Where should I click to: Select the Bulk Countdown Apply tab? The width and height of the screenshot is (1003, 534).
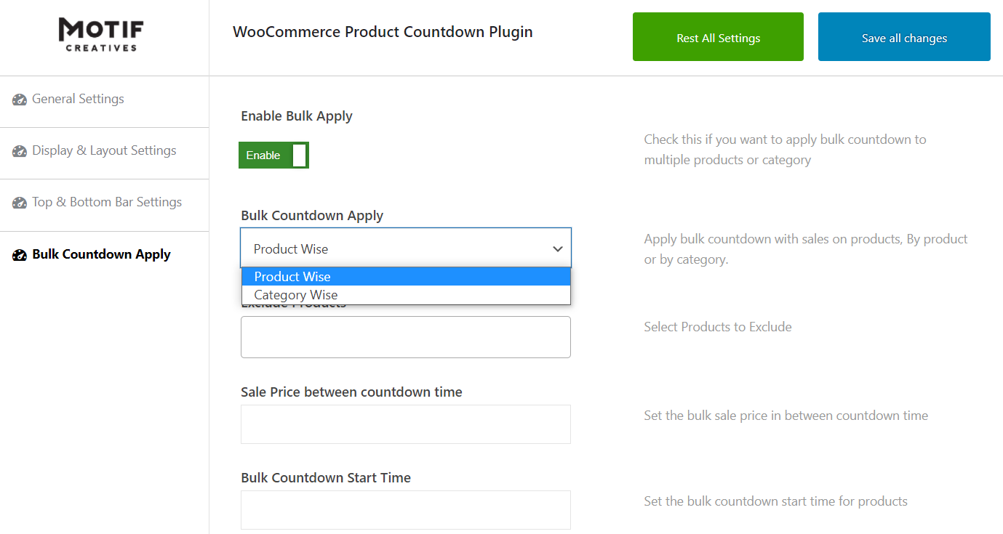104,255
